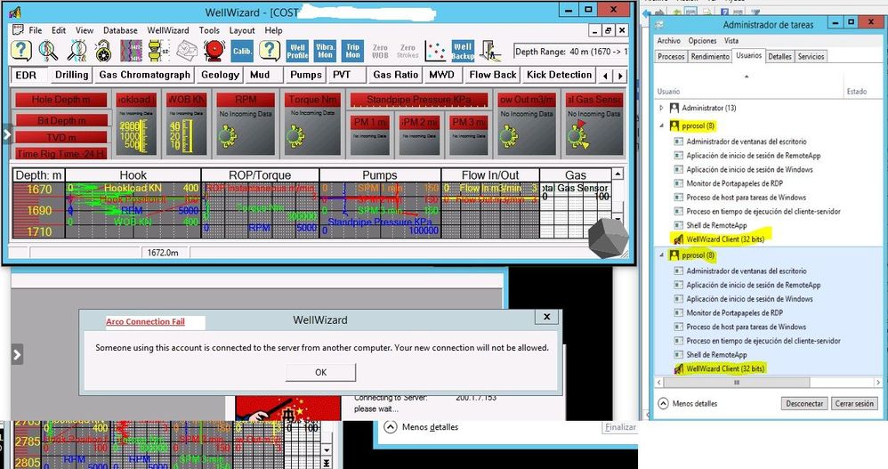Click OK in the WellWizard error dialog
Image resolution: width=888 pixels, height=469 pixels.
[x=320, y=372]
